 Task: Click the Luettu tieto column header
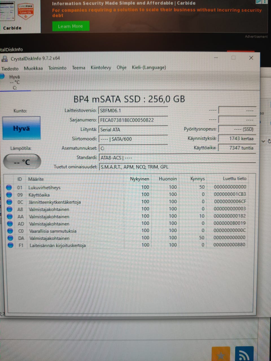point(228,178)
